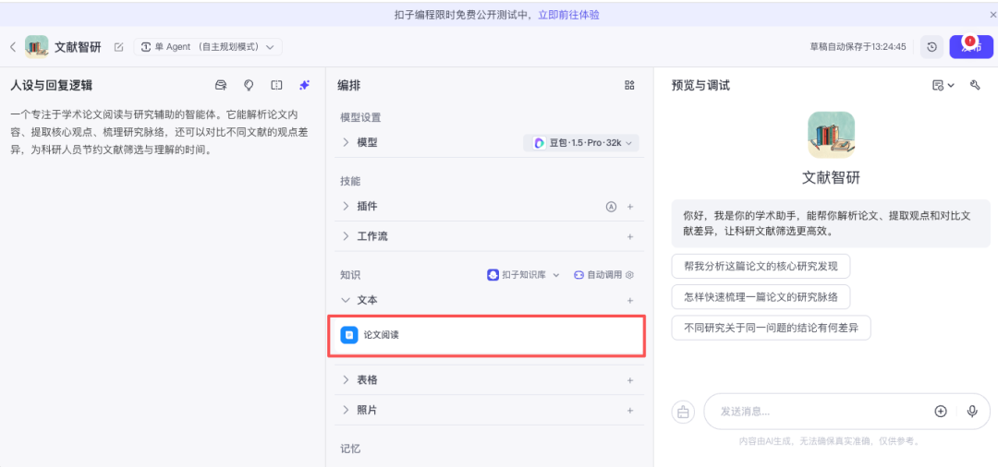The height and width of the screenshot is (467, 998).
Task: Click the 模型设置 section label
Action: coord(360,117)
